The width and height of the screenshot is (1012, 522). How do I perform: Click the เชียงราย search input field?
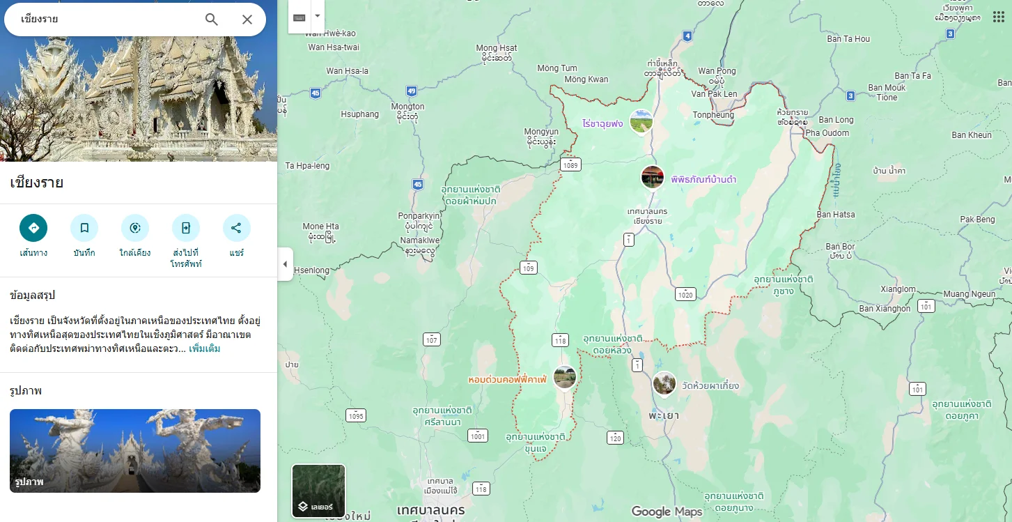tap(104, 20)
